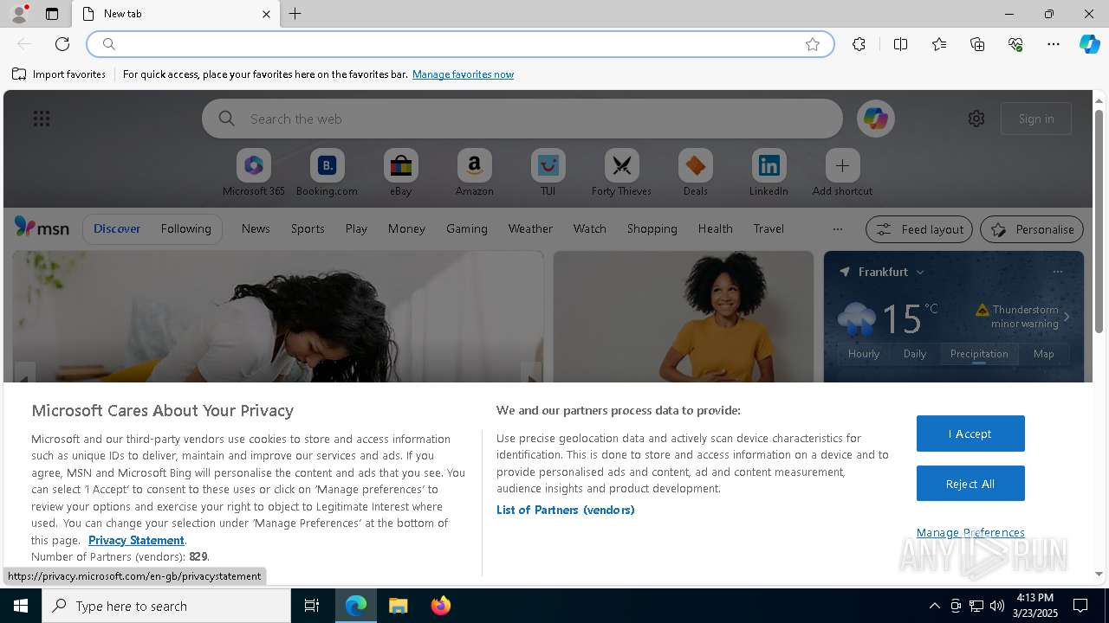Open the Watch category
The image size is (1109, 623).
[x=589, y=228]
